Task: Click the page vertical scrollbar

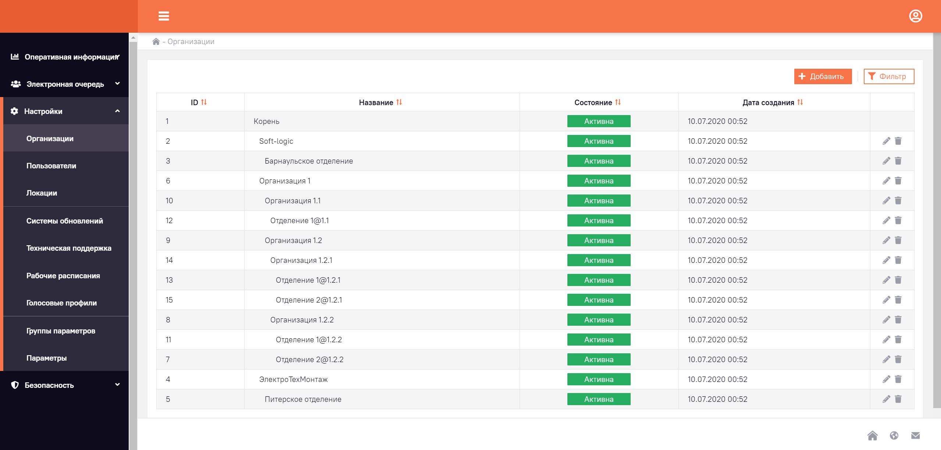Action: click(937, 221)
